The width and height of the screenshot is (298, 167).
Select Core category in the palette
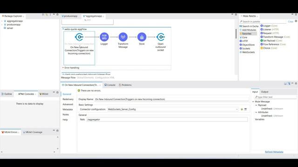(x=244, y=38)
